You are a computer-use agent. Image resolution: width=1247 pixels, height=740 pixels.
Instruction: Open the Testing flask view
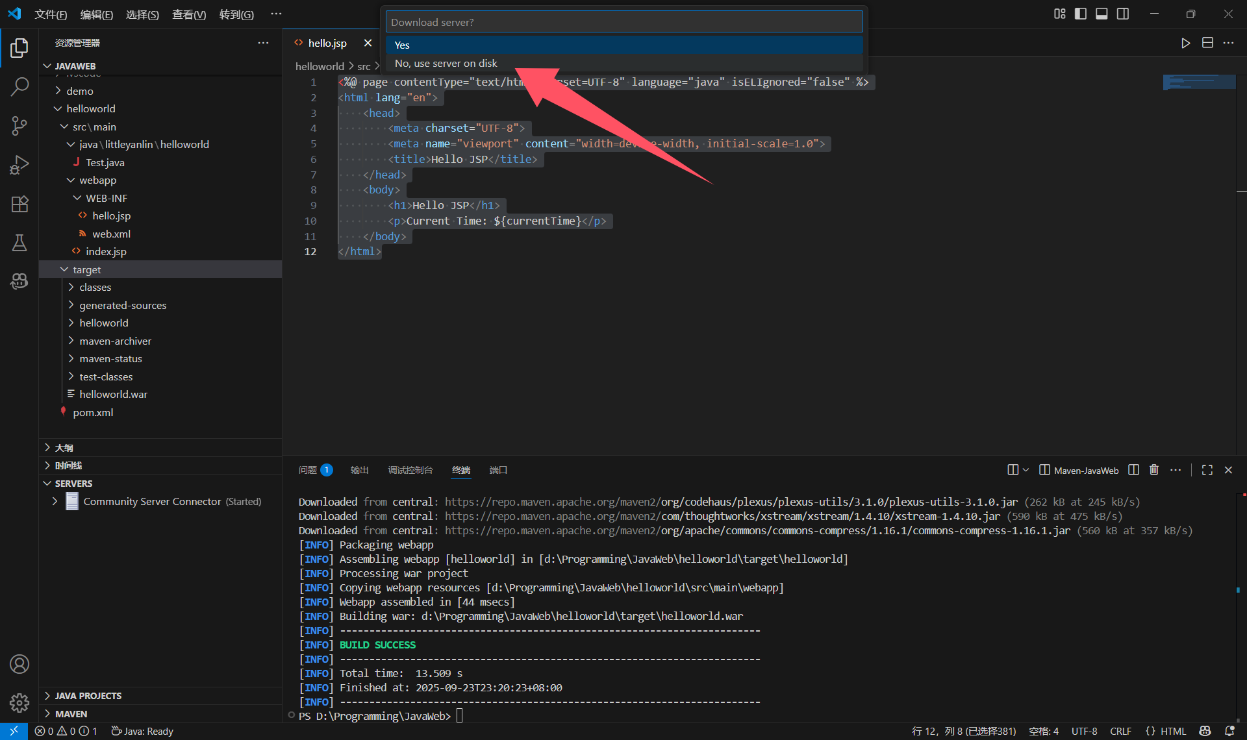pos(19,243)
